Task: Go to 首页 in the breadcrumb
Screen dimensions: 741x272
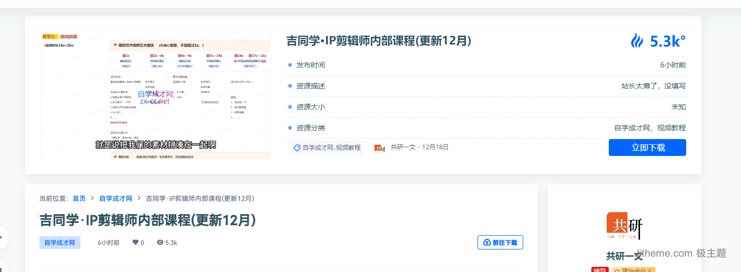Action: tap(79, 198)
